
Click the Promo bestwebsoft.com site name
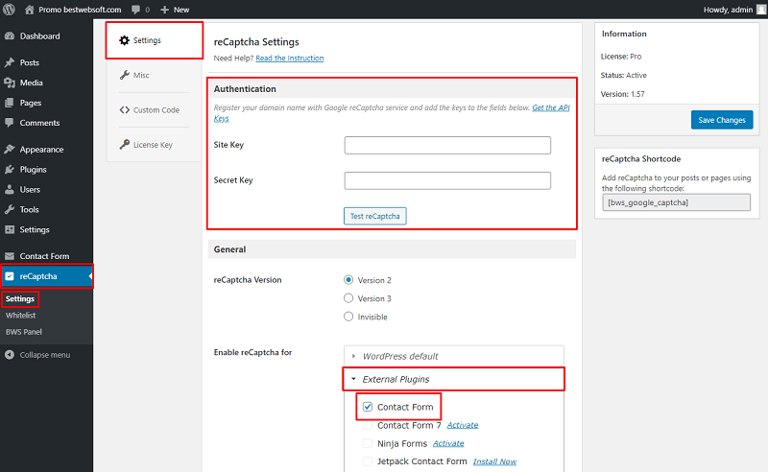click(80, 10)
